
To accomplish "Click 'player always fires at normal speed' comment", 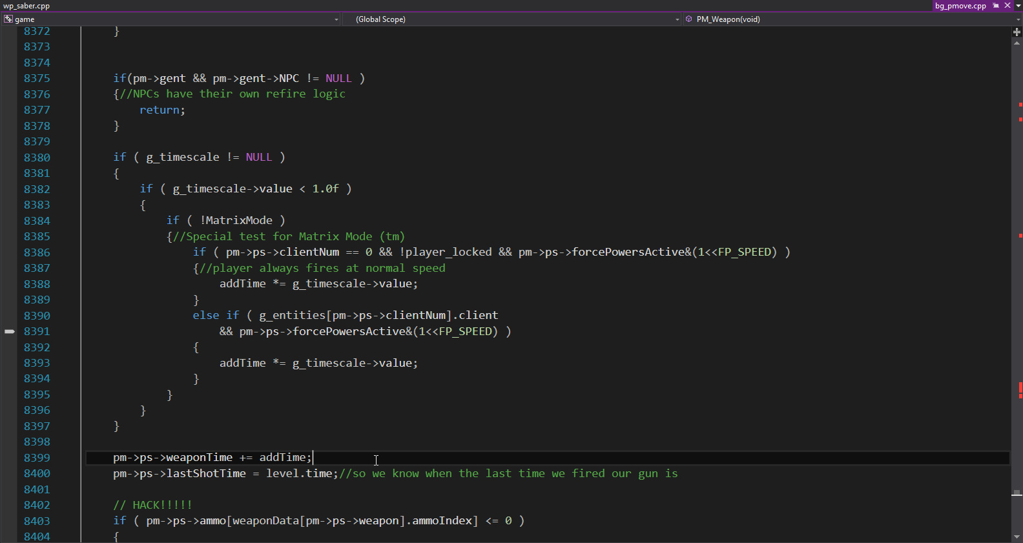I will tap(322, 268).
